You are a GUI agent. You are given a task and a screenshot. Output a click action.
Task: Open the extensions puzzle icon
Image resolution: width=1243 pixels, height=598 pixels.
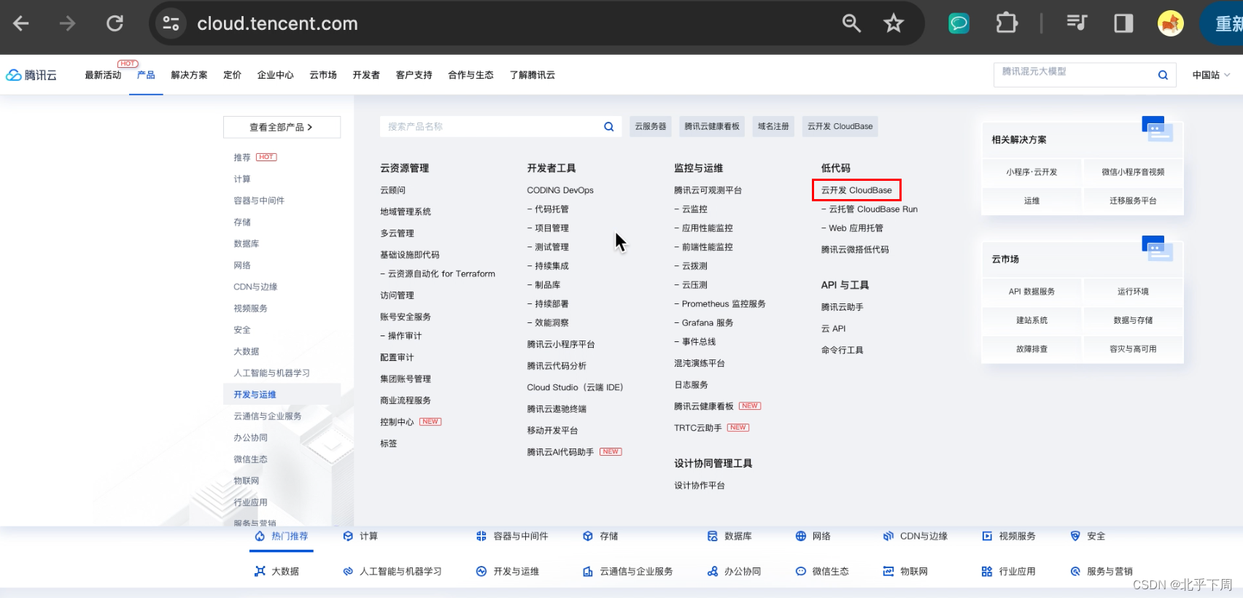click(1007, 23)
